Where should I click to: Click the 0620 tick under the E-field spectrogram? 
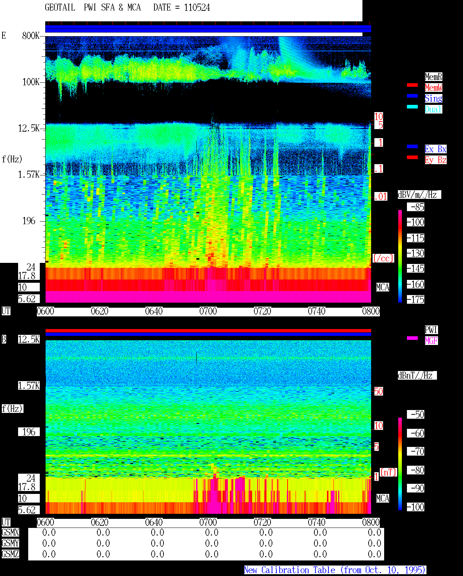coord(100,311)
